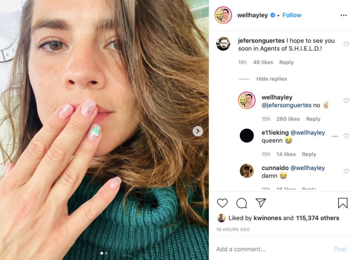Image resolution: width=353 pixels, height=260 pixels.
Task: Open wellhayley profile picture in header
Action: point(223,15)
